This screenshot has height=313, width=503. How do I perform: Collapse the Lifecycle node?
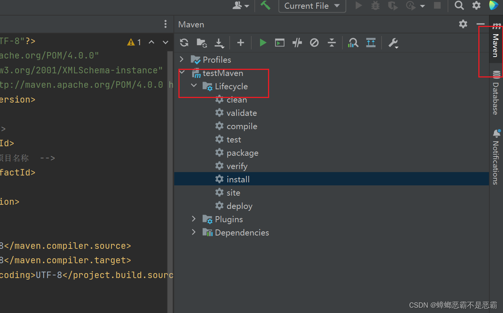pyautogui.click(x=194, y=86)
